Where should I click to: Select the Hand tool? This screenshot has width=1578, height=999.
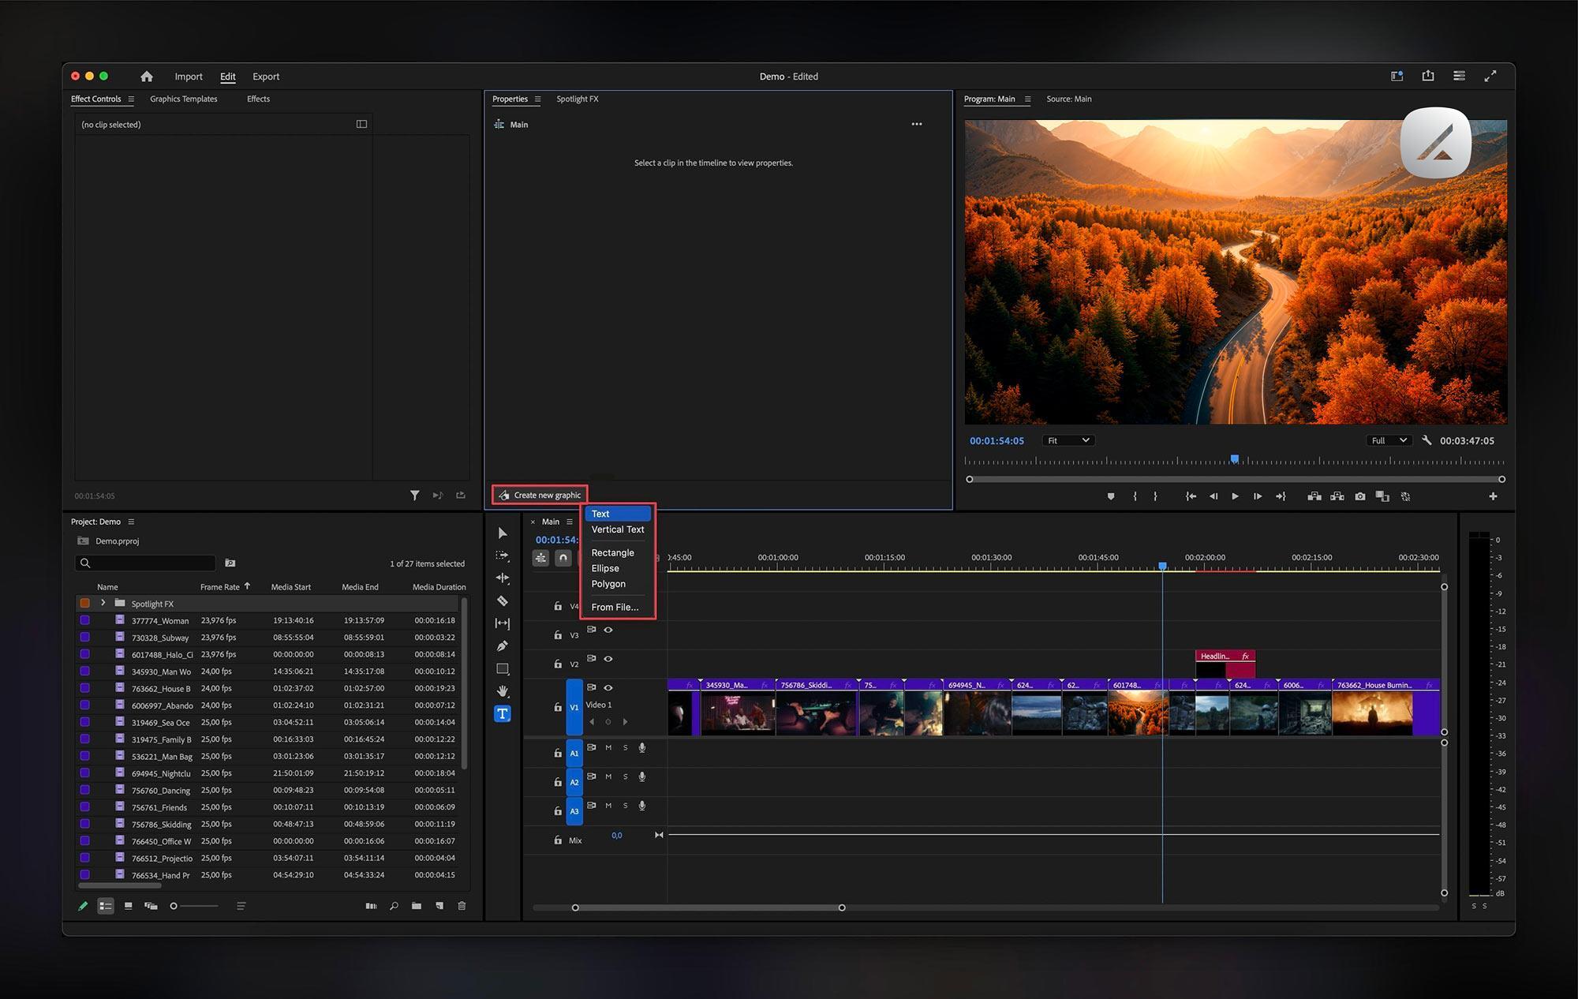503,691
